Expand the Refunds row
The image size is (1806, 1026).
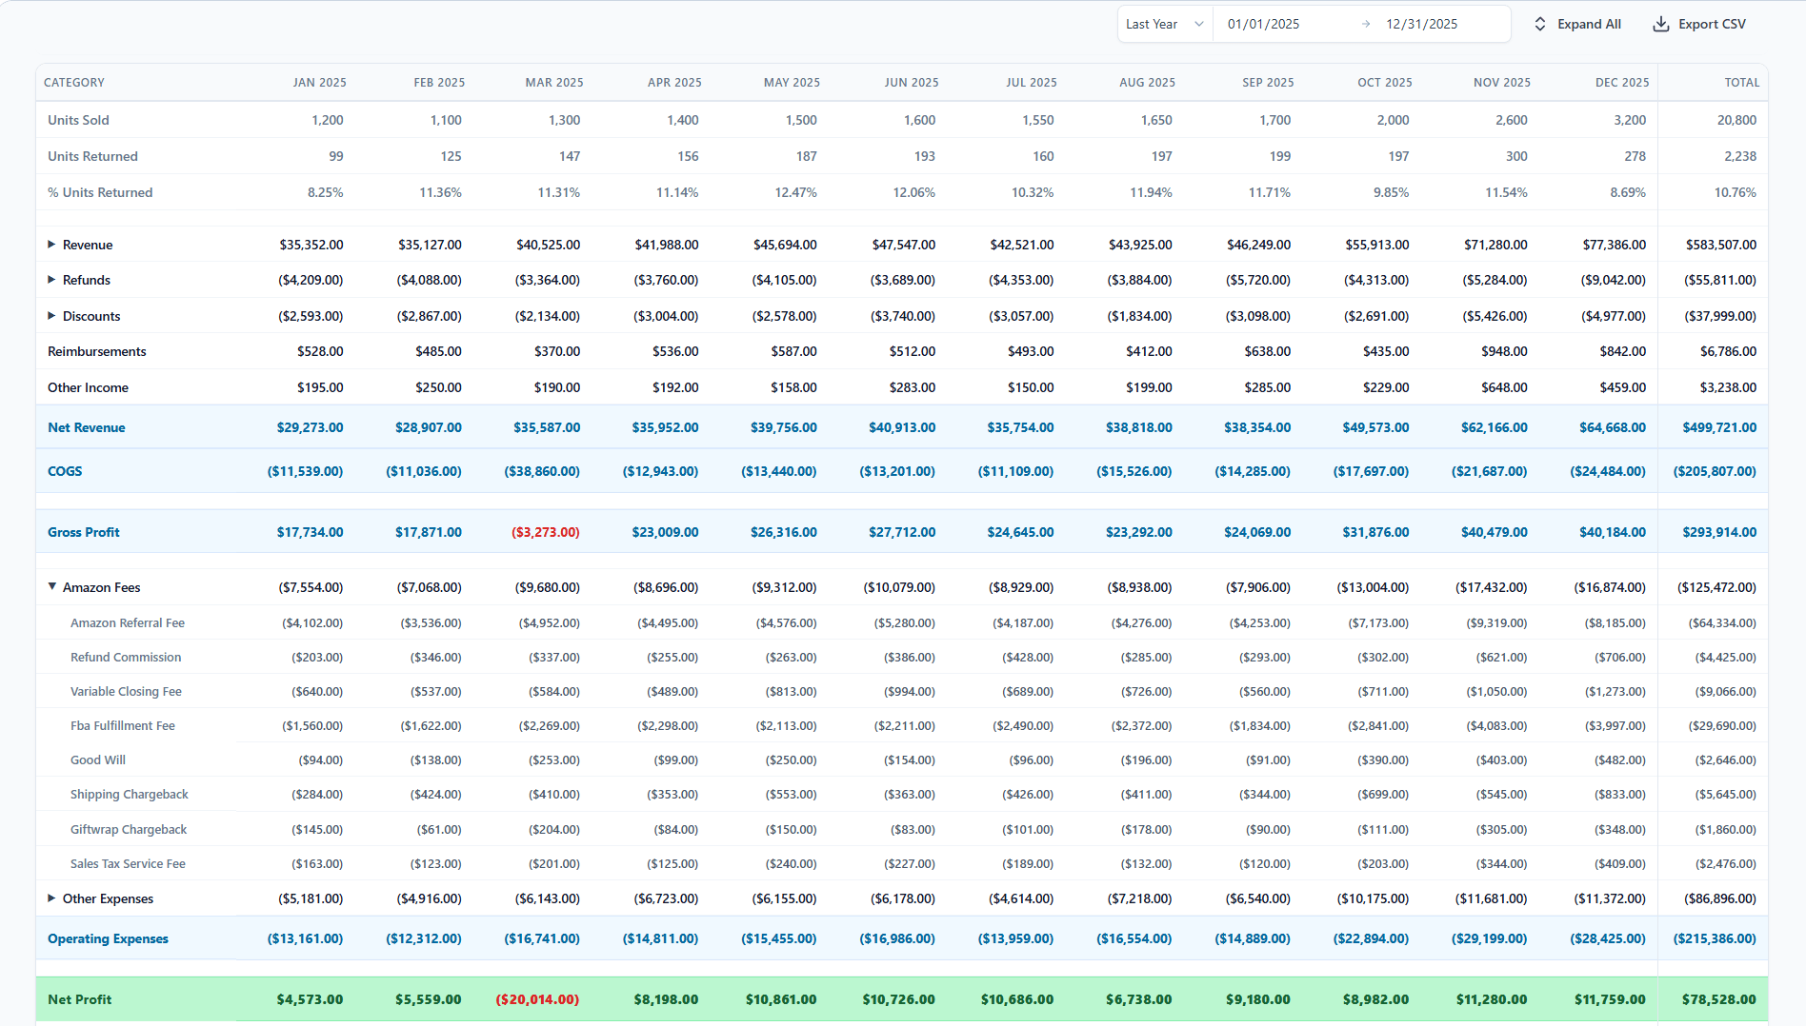[51, 280]
